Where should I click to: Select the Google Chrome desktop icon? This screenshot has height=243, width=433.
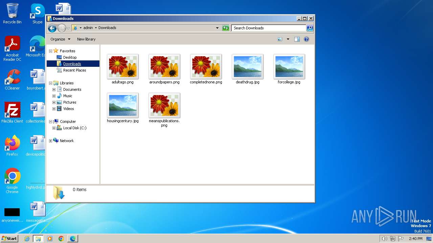click(12, 181)
